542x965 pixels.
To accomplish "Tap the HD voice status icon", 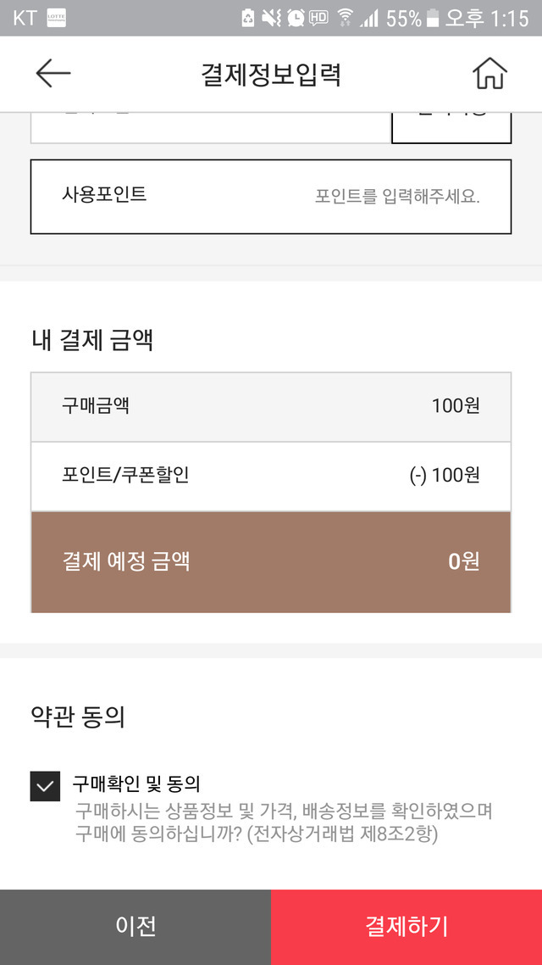I will pyautogui.click(x=319, y=18).
